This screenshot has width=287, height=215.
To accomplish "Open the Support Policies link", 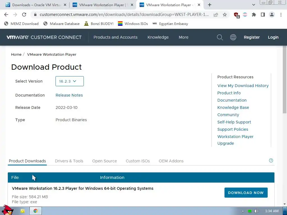I will (233, 129).
